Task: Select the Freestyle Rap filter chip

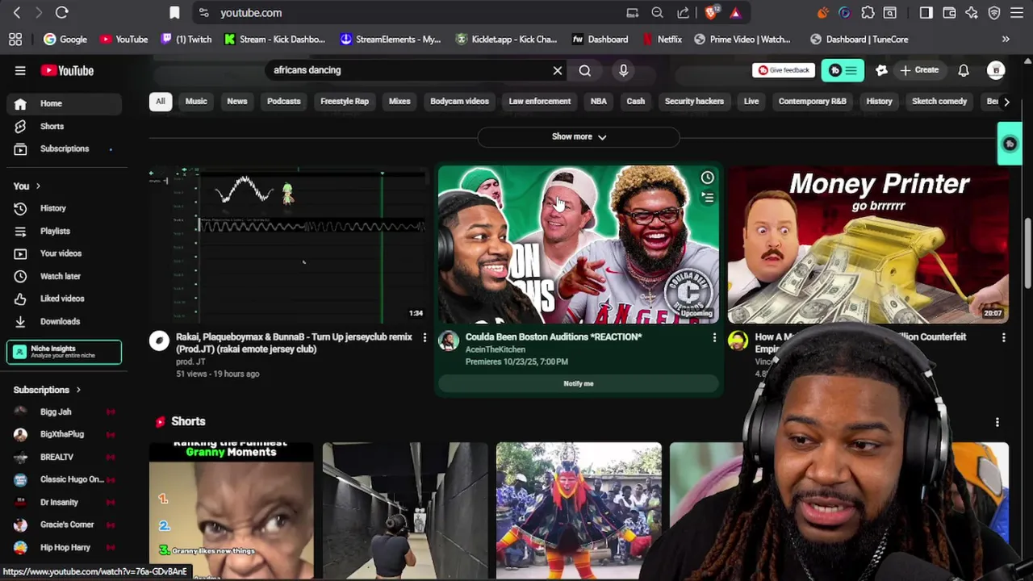Action: 345,102
